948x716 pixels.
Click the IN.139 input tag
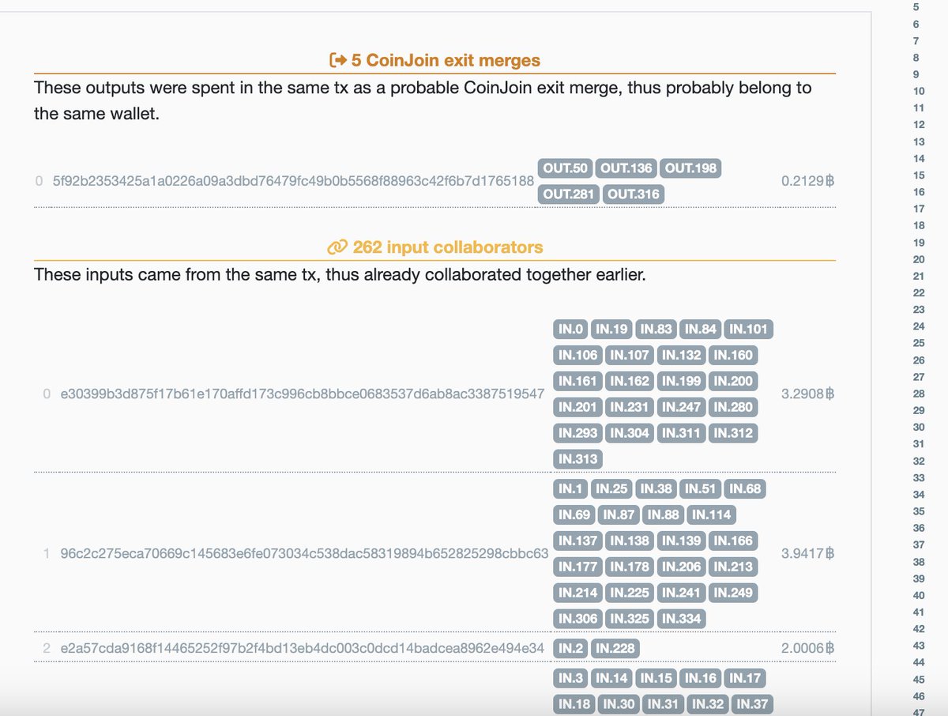coord(681,541)
